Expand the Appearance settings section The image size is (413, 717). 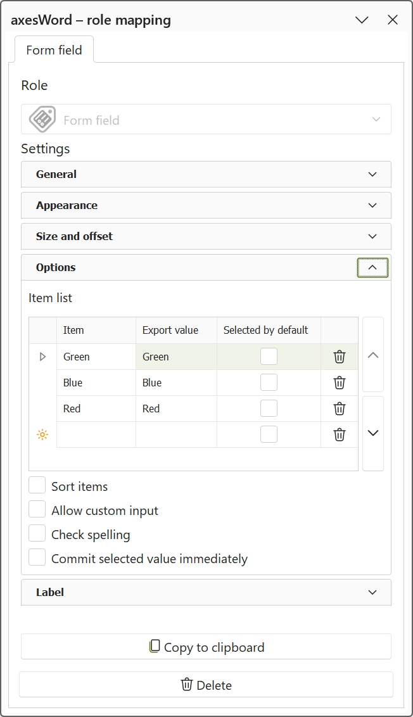(206, 205)
